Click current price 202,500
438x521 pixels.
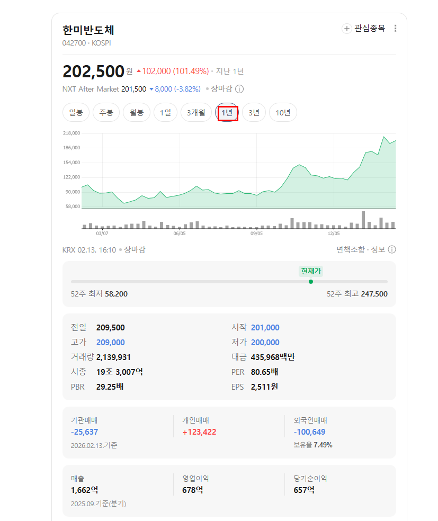93,71
